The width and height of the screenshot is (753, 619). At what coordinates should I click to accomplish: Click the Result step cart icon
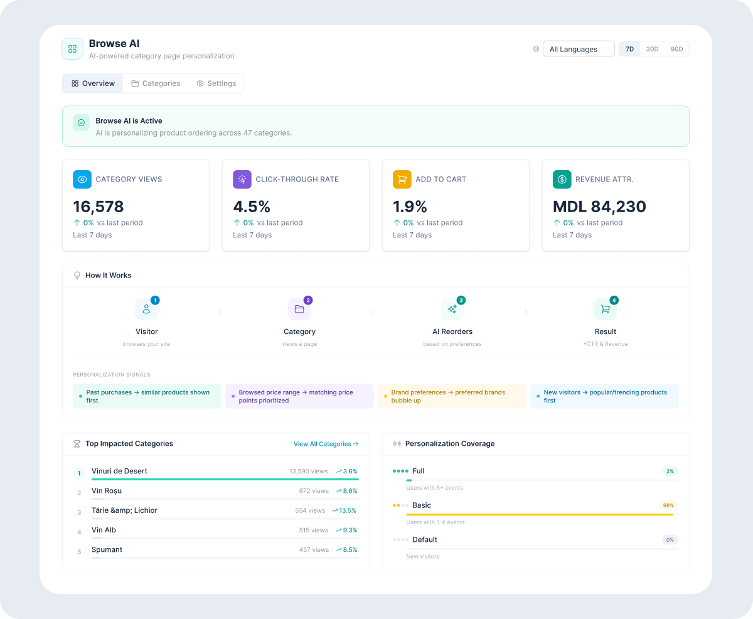point(605,309)
